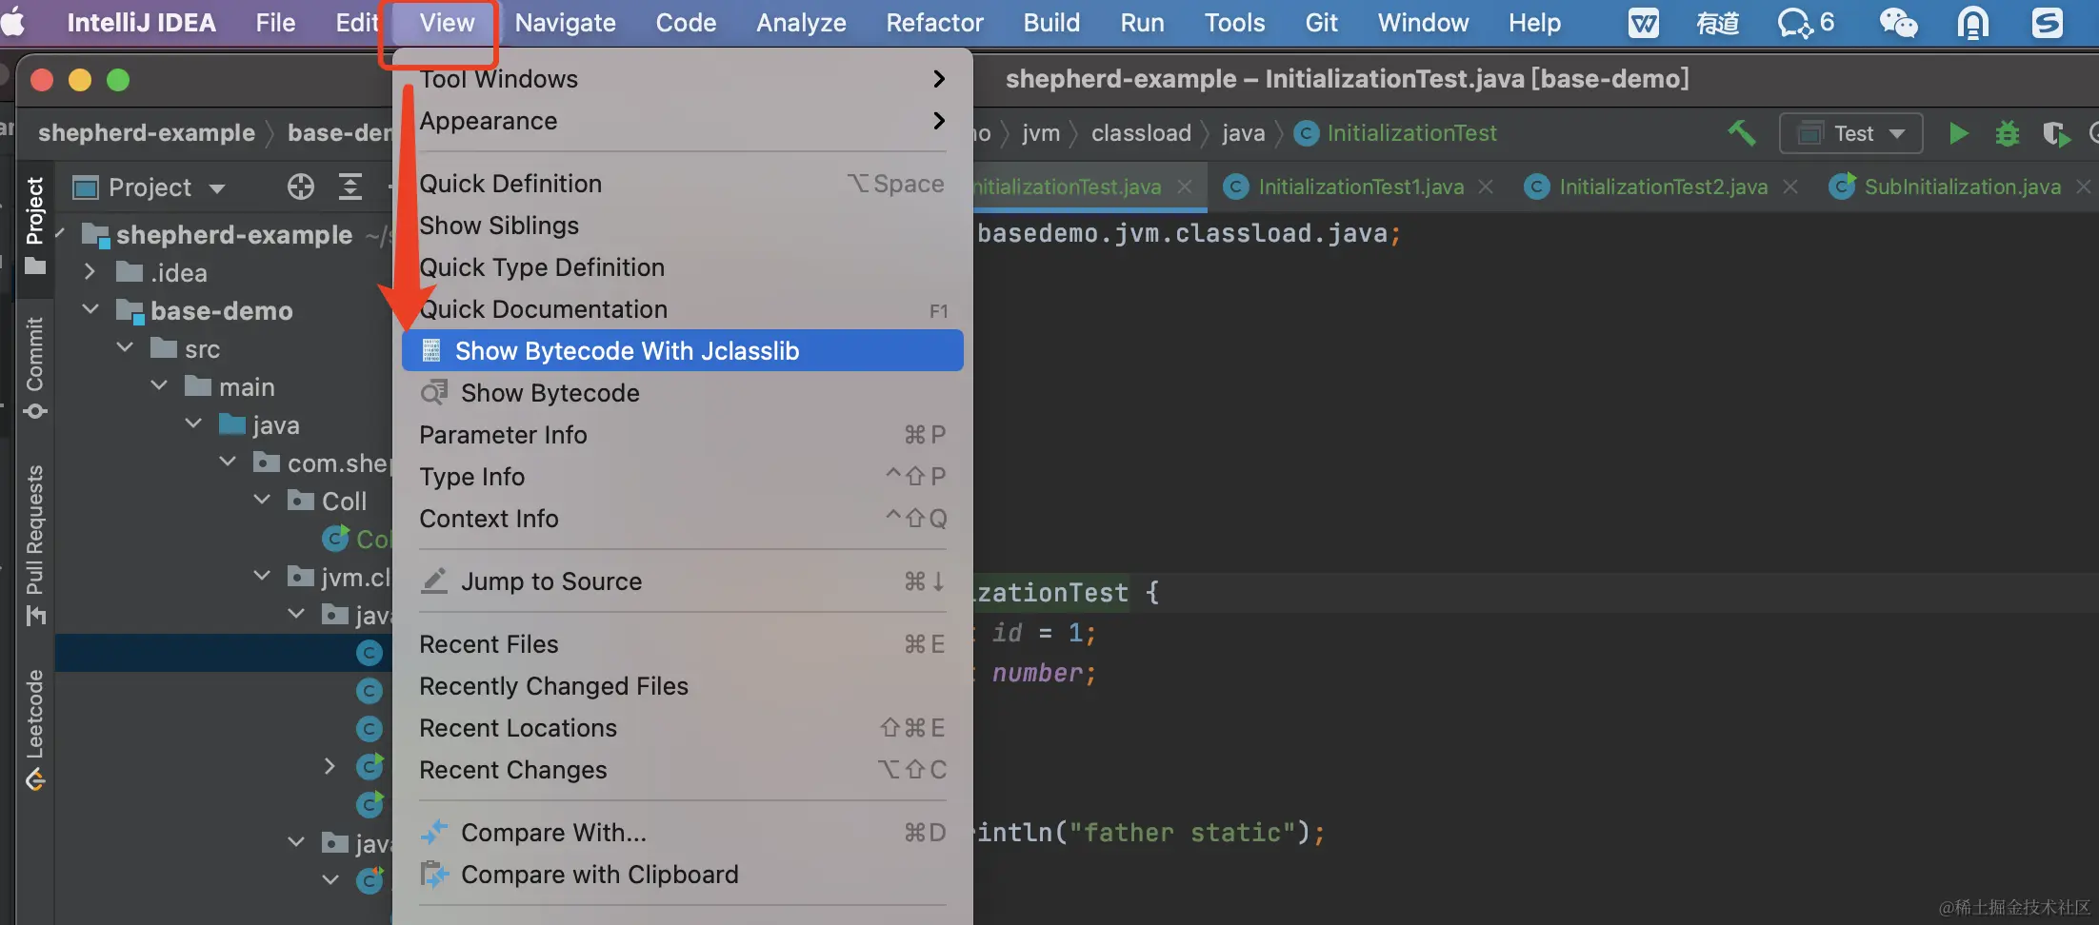Click the chat icon showing 6
The width and height of the screenshot is (2099, 925).
click(x=1806, y=22)
